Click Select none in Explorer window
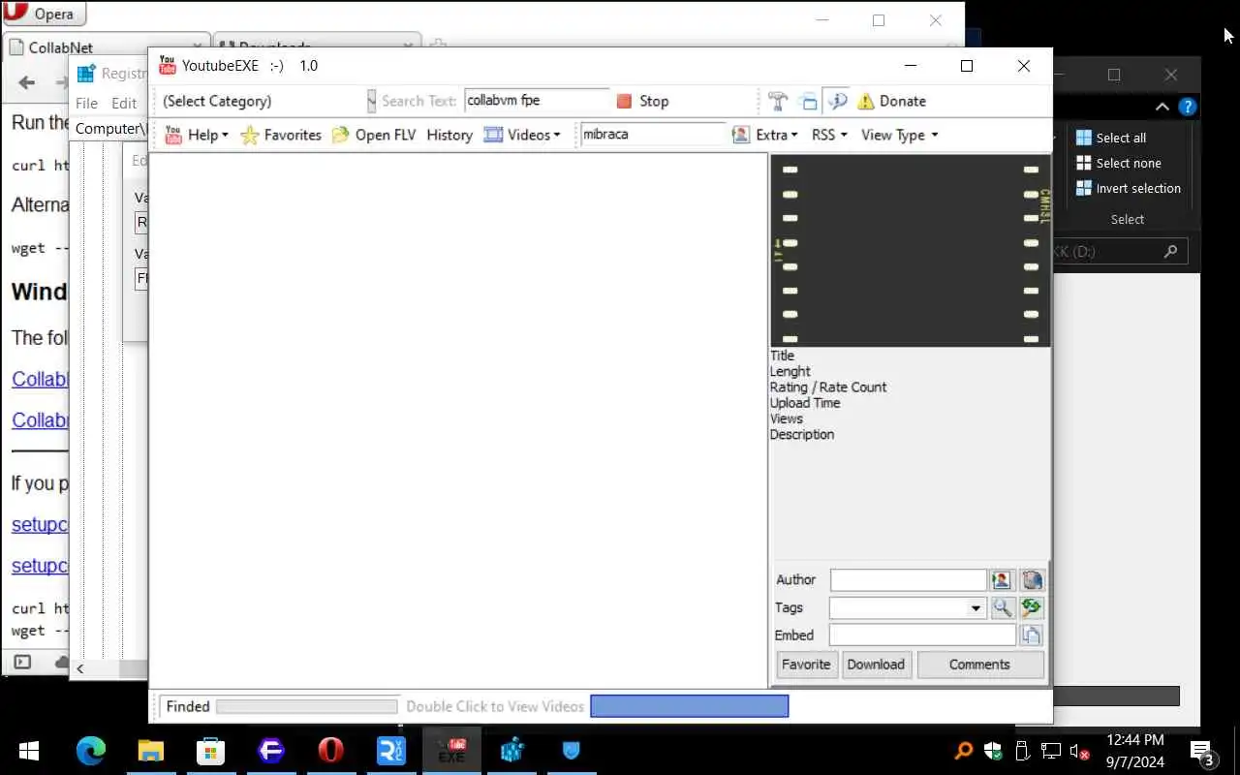Viewport: 1240px width, 775px height. click(1118, 163)
